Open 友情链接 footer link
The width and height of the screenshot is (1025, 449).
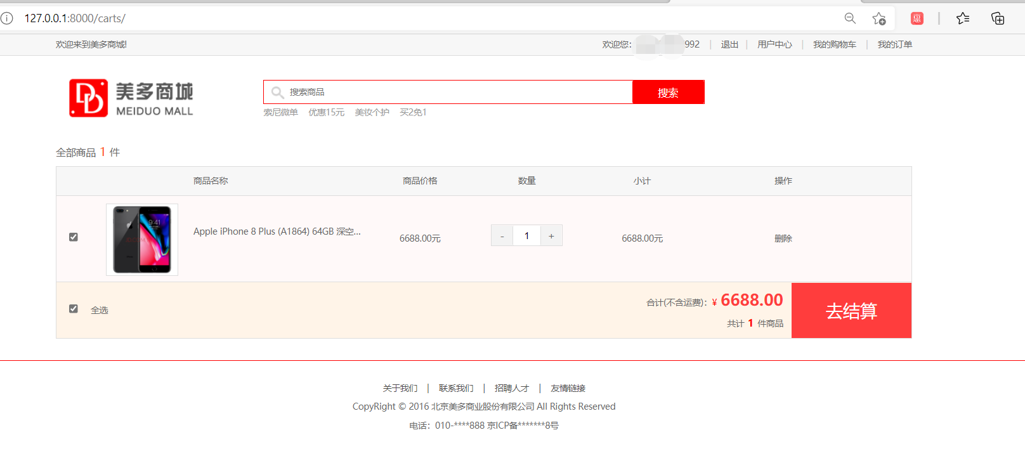point(568,388)
